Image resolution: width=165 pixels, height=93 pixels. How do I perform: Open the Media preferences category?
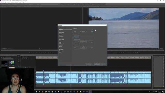click(60, 44)
